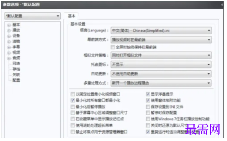The width and height of the screenshot is (227, 141).
Task: Open the 相似文件策略 dropdown
Action: pyautogui.click(x=161, y=55)
